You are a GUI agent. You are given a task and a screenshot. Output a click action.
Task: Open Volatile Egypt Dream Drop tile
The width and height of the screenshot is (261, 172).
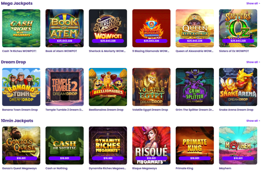click(x=151, y=87)
